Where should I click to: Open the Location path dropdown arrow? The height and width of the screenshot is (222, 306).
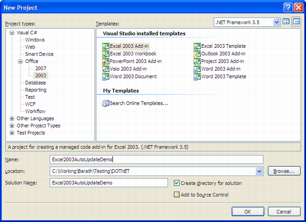point(259,171)
